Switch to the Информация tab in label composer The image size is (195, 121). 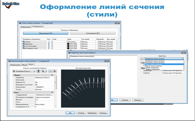pyautogui.click(x=15, y=65)
